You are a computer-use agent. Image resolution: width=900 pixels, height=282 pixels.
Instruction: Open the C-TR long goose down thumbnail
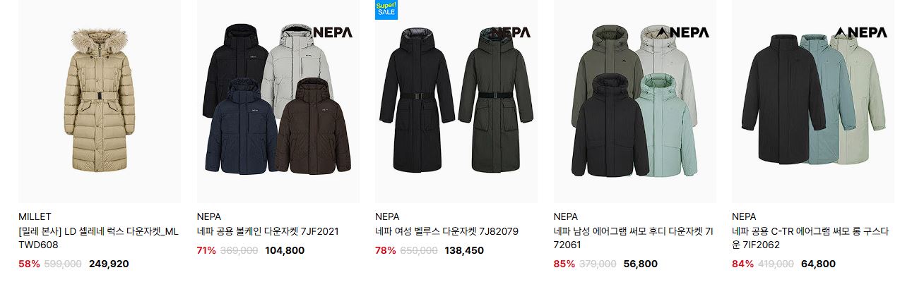pyautogui.click(x=813, y=102)
